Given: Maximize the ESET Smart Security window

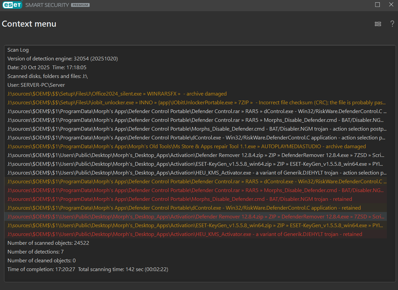Looking at the screenshot, I should [x=377, y=5].
